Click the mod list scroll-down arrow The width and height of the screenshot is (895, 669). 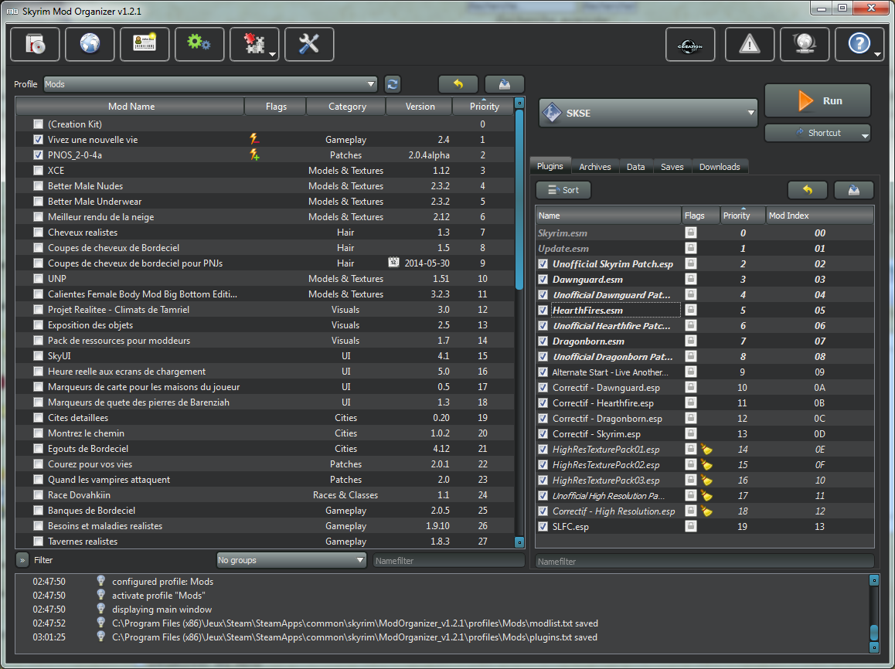tap(519, 542)
